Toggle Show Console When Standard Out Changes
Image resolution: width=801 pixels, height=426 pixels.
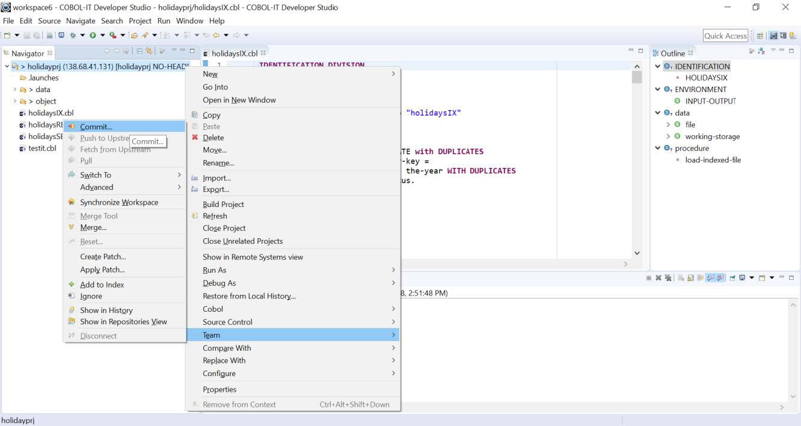(x=710, y=278)
